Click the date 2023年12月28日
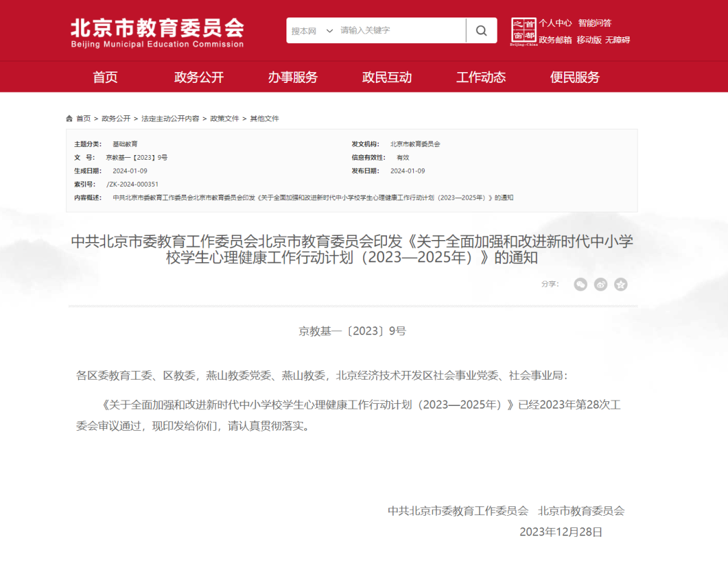This screenshot has height=561, width=728. click(561, 532)
